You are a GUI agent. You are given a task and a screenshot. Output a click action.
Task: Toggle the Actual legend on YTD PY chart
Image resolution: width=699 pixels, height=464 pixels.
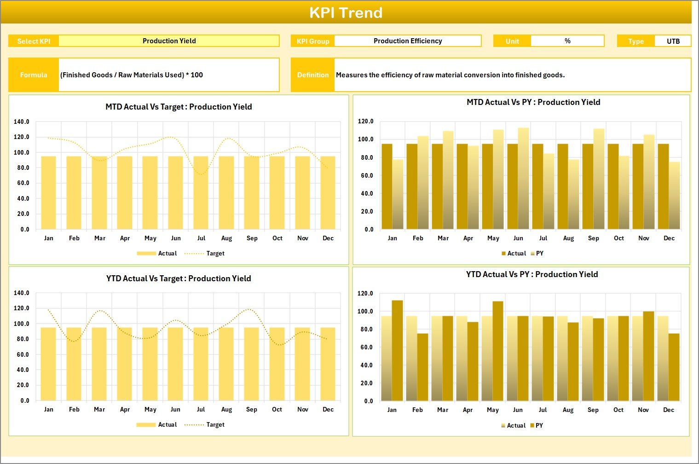(516, 425)
